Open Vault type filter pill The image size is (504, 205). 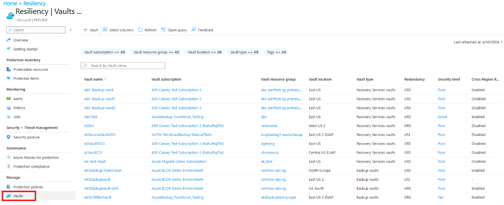tap(244, 52)
